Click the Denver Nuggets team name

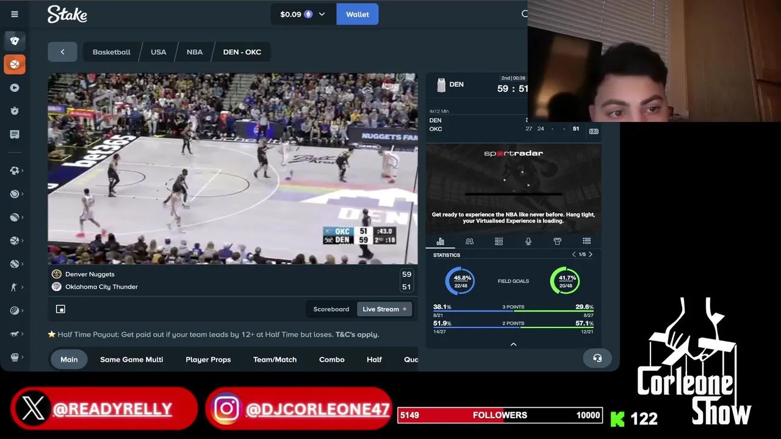90,274
